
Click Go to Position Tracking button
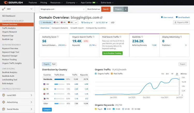point(112,53)
